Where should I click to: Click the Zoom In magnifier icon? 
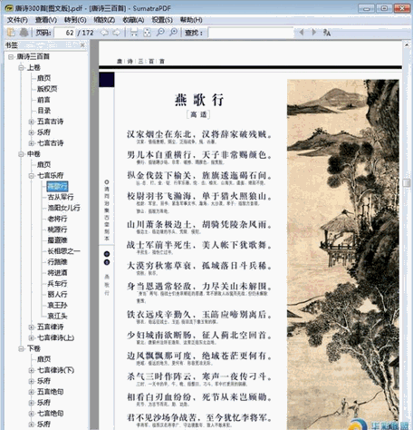point(173,32)
